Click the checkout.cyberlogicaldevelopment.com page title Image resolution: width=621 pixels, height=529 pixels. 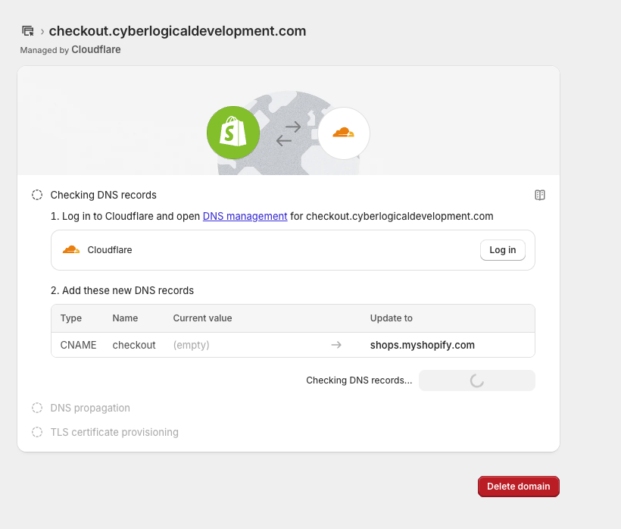177,31
